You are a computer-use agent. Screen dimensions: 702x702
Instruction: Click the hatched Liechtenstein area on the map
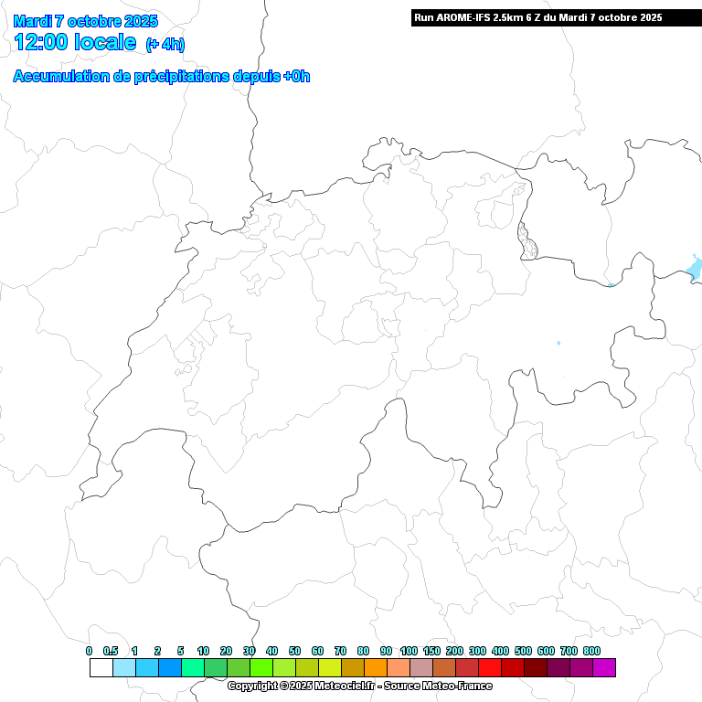(x=526, y=241)
